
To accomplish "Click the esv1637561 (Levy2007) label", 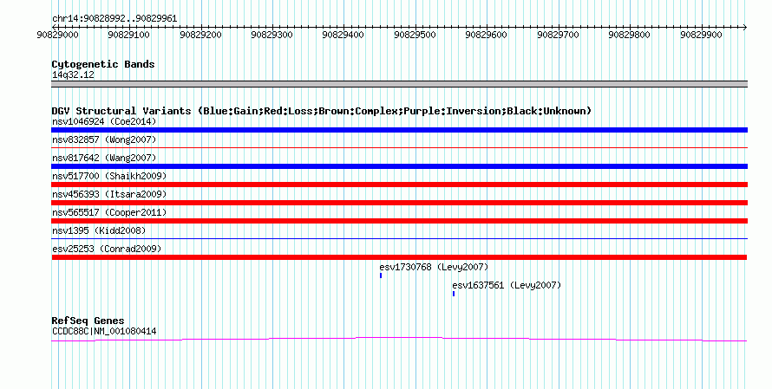I will pyautogui.click(x=507, y=285).
